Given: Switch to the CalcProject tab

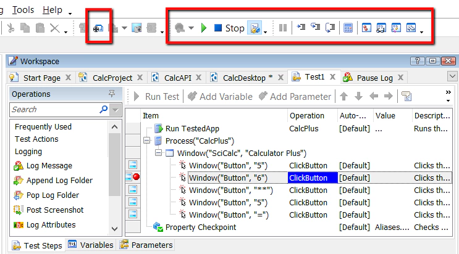Looking at the screenshot, I should (x=112, y=78).
